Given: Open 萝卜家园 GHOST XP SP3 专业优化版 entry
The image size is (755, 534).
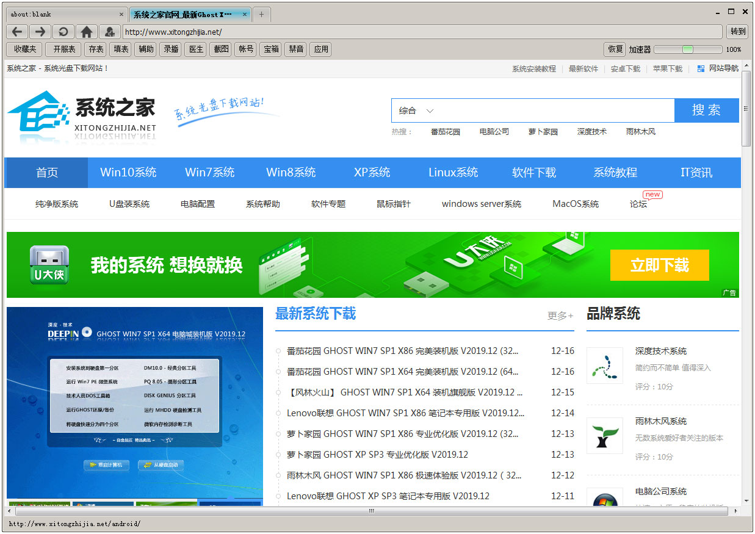Looking at the screenshot, I should (x=377, y=455).
